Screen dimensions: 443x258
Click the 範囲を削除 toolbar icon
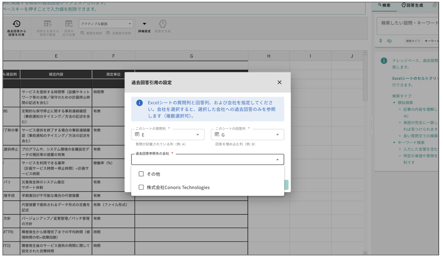[82, 33]
